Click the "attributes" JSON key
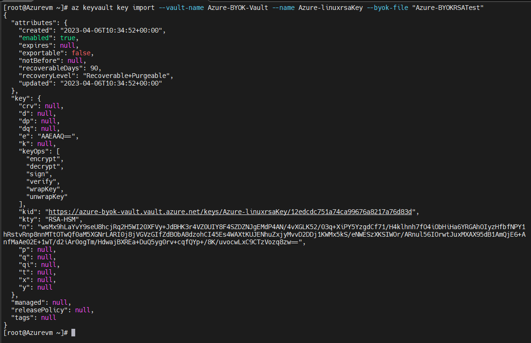 [34, 23]
